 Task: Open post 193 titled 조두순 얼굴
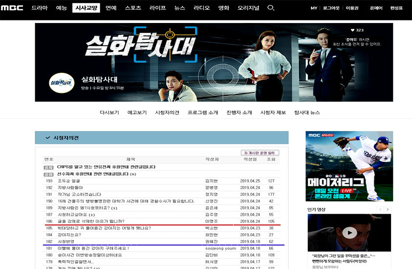pyautogui.click(x=68, y=181)
